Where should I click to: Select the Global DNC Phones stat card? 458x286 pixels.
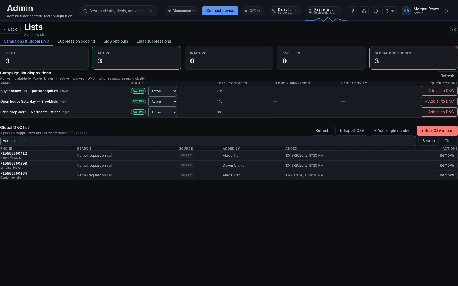click(413, 58)
